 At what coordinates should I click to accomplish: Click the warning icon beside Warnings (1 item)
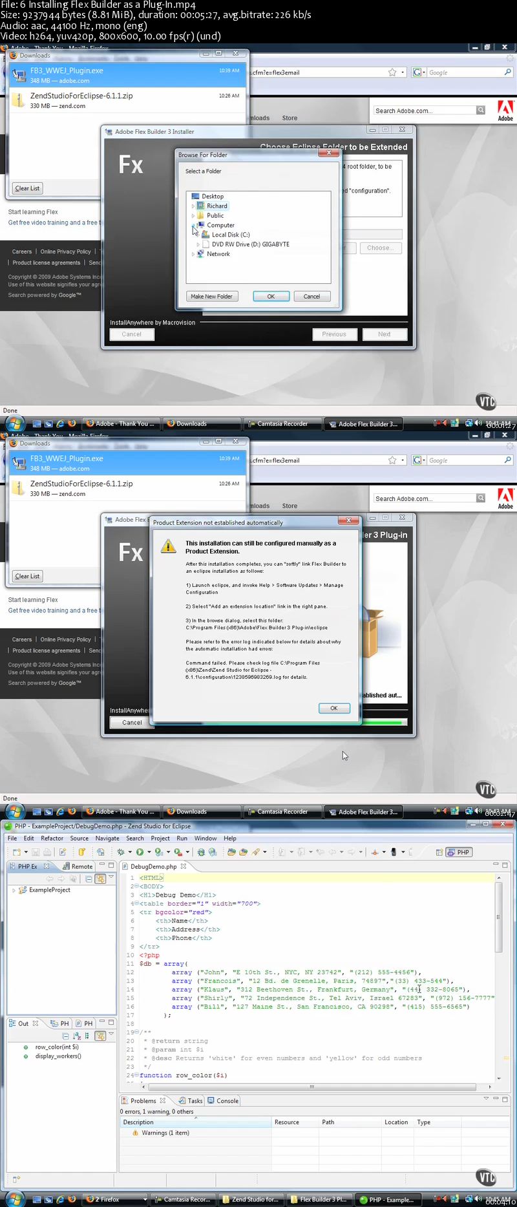click(135, 1133)
